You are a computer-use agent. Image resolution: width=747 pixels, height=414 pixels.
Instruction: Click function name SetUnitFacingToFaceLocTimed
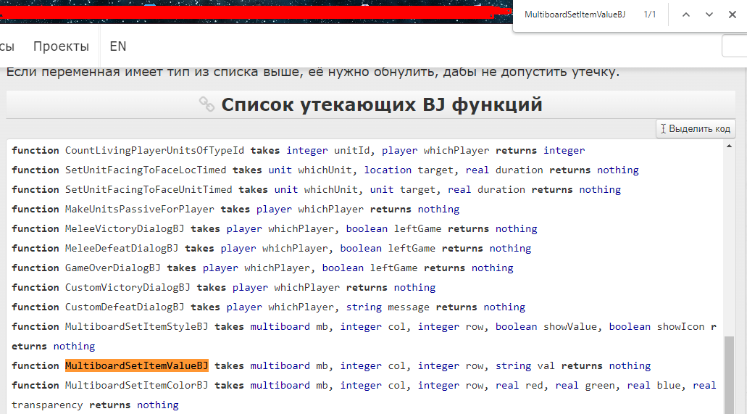pos(146,170)
